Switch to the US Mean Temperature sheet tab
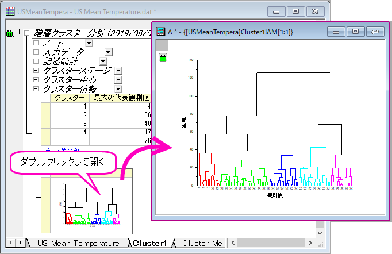The image size is (392, 254). pos(78,243)
